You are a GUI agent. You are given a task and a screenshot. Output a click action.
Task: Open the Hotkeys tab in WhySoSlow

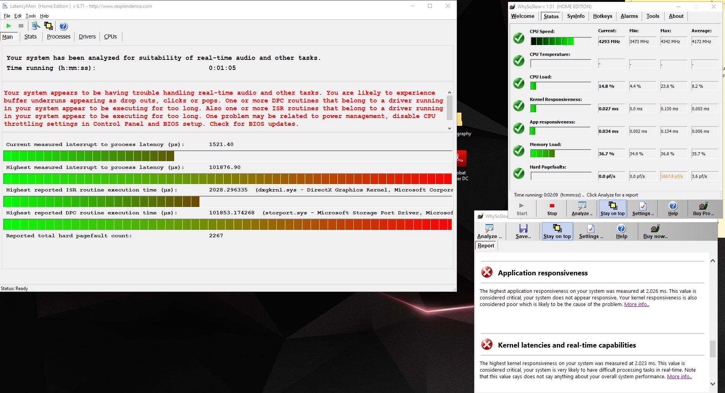click(x=603, y=16)
